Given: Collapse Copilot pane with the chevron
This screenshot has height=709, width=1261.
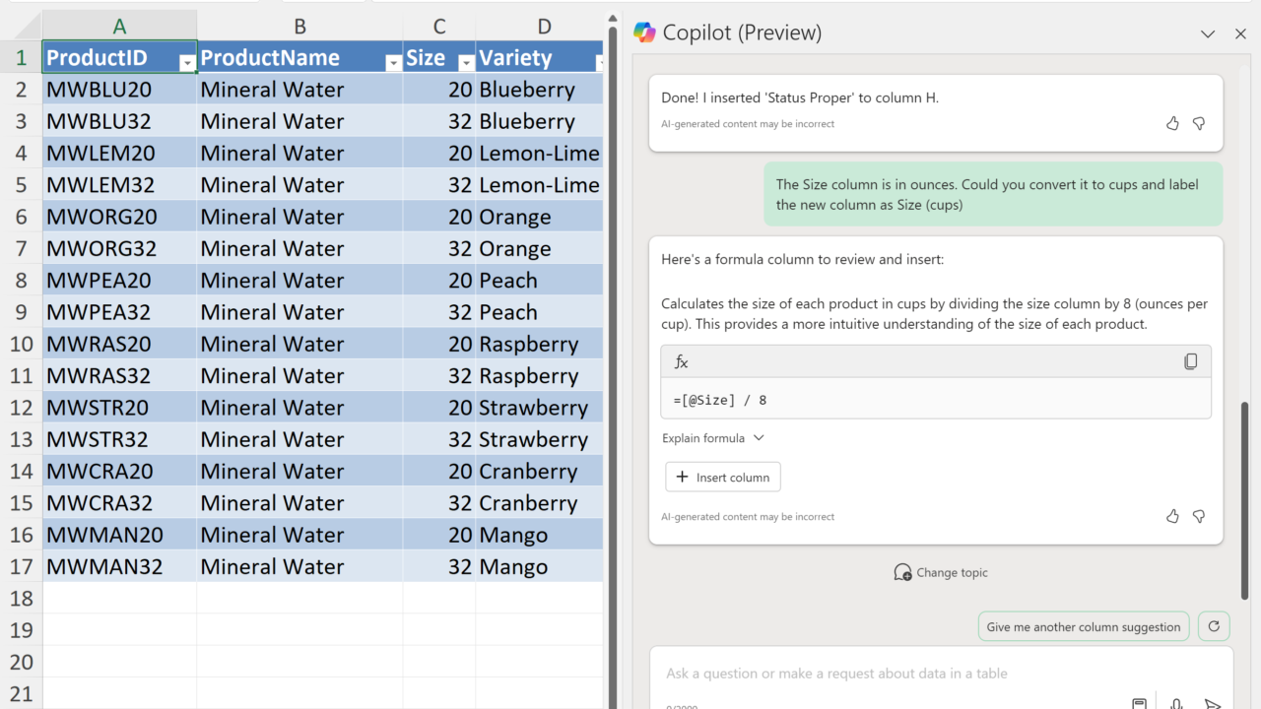Looking at the screenshot, I should pos(1208,33).
